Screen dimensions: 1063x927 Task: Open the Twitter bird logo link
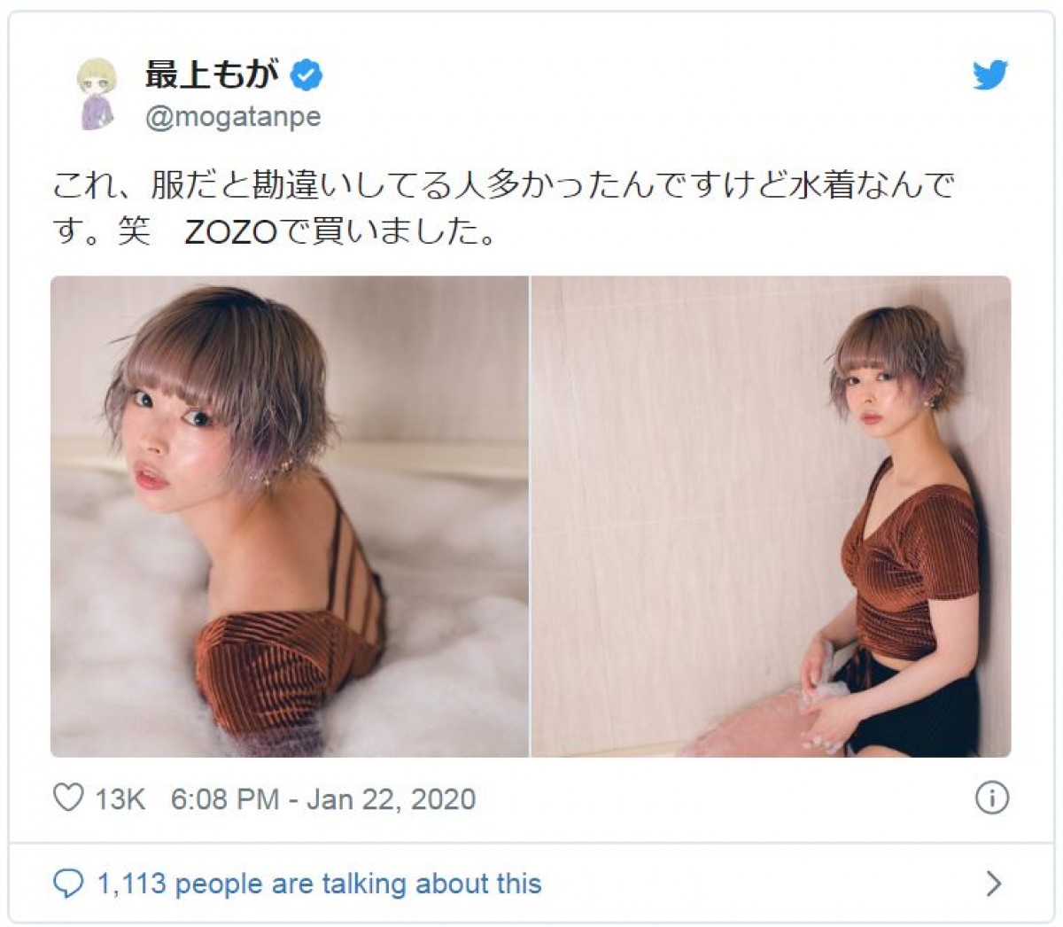(990, 75)
